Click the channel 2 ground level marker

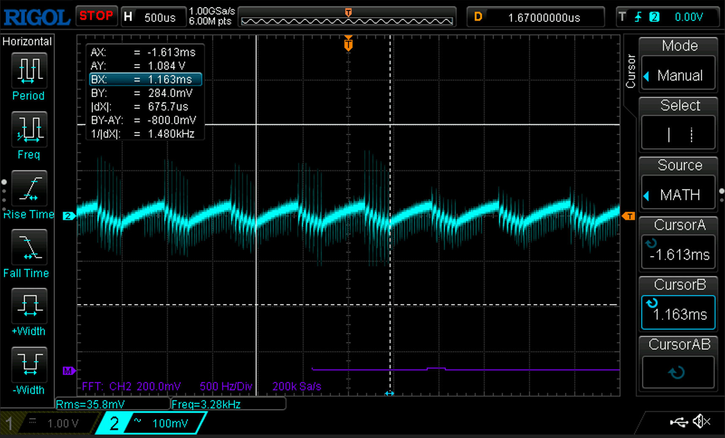click(x=69, y=216)
